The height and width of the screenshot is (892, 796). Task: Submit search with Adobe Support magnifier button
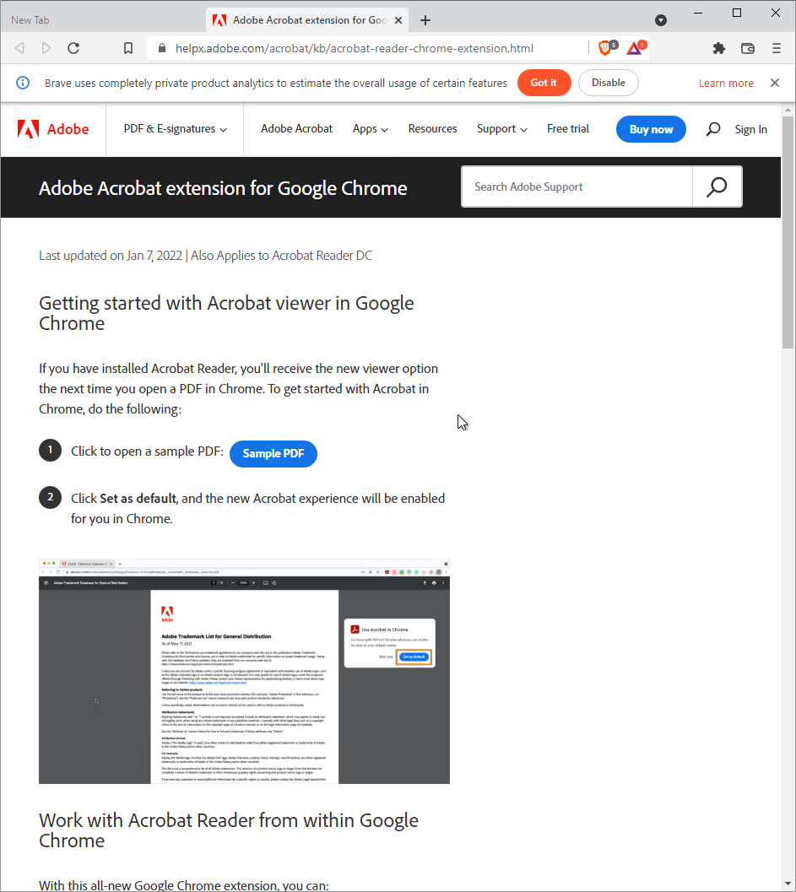click(x=717, y=187)
